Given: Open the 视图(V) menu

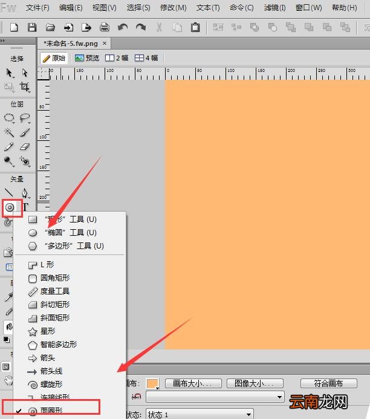Looking at the screenshot, I should (104, 8).
